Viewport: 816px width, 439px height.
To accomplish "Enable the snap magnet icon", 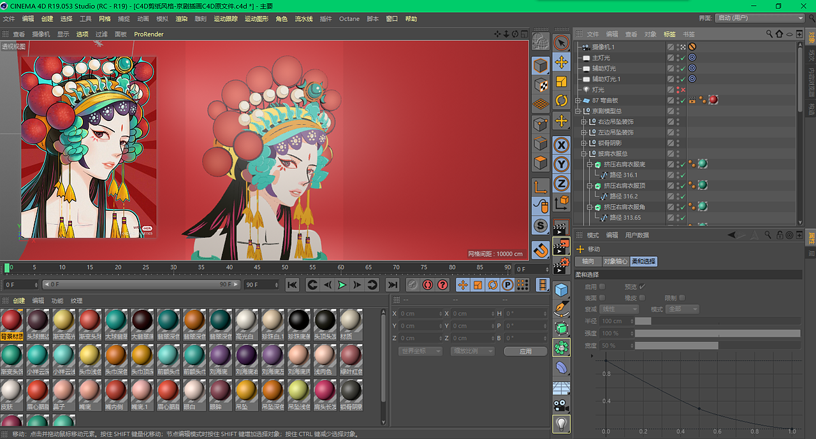I will click(x=541, y=249).
